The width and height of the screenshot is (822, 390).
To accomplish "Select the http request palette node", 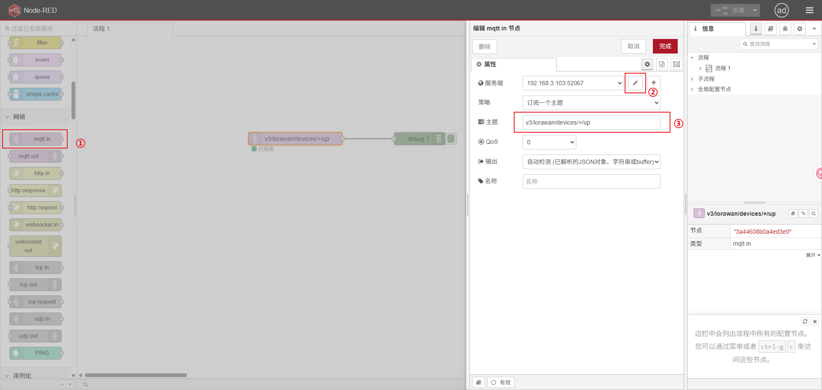I will coord(36,208).
